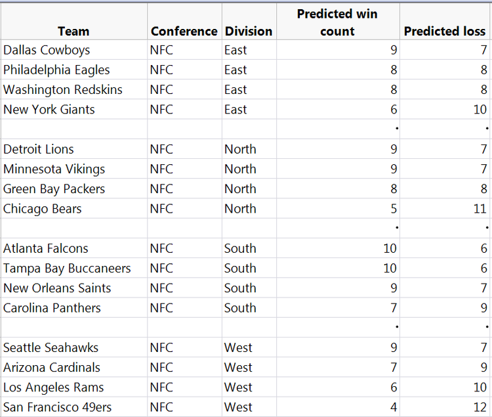The image size is (492, 417).
Task: Click the Tampa Bay Buccaneers cell
Action: click(67, 268)
